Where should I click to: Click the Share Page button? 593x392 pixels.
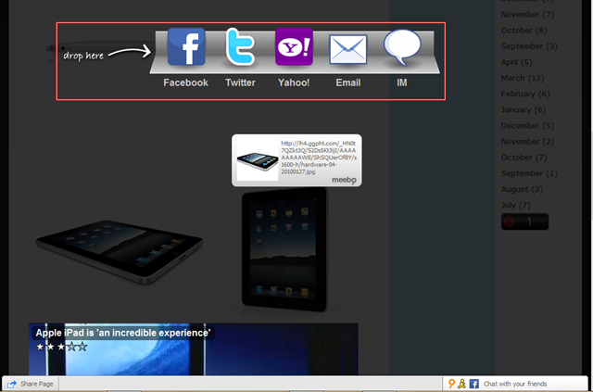(31, 384)
